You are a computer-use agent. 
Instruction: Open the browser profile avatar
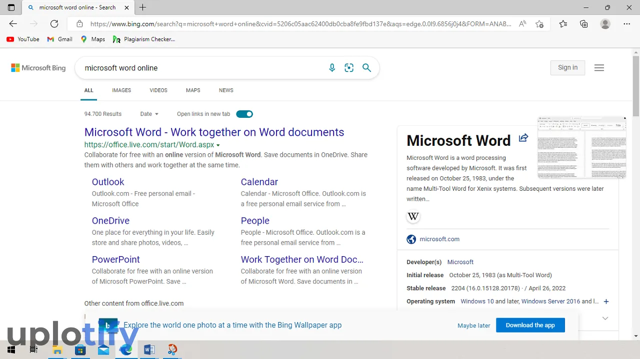point(605,24)
